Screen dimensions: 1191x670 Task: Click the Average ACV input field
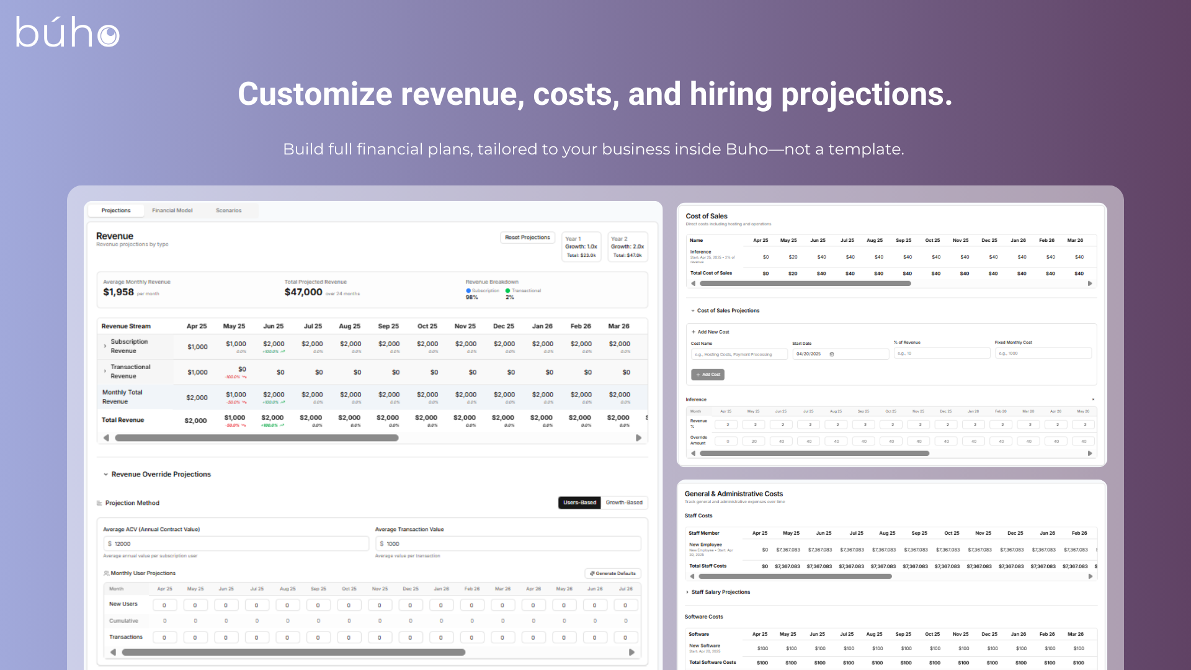pos(236,543)
